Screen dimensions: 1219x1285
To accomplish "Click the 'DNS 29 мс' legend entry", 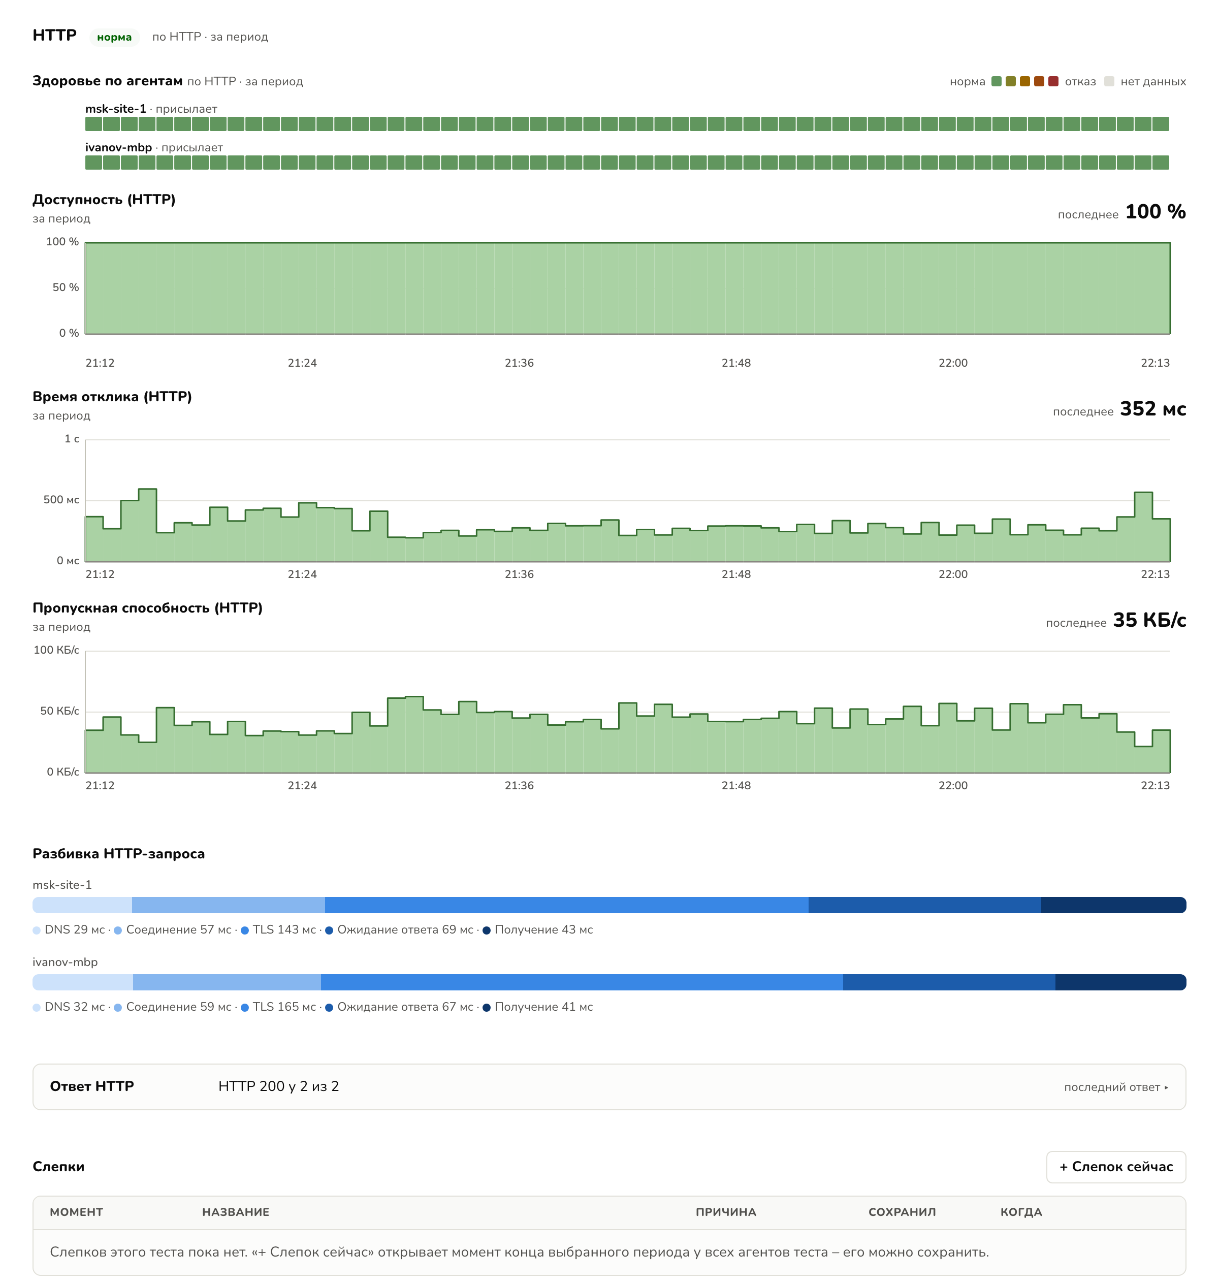I will click(x=69, y=929).
